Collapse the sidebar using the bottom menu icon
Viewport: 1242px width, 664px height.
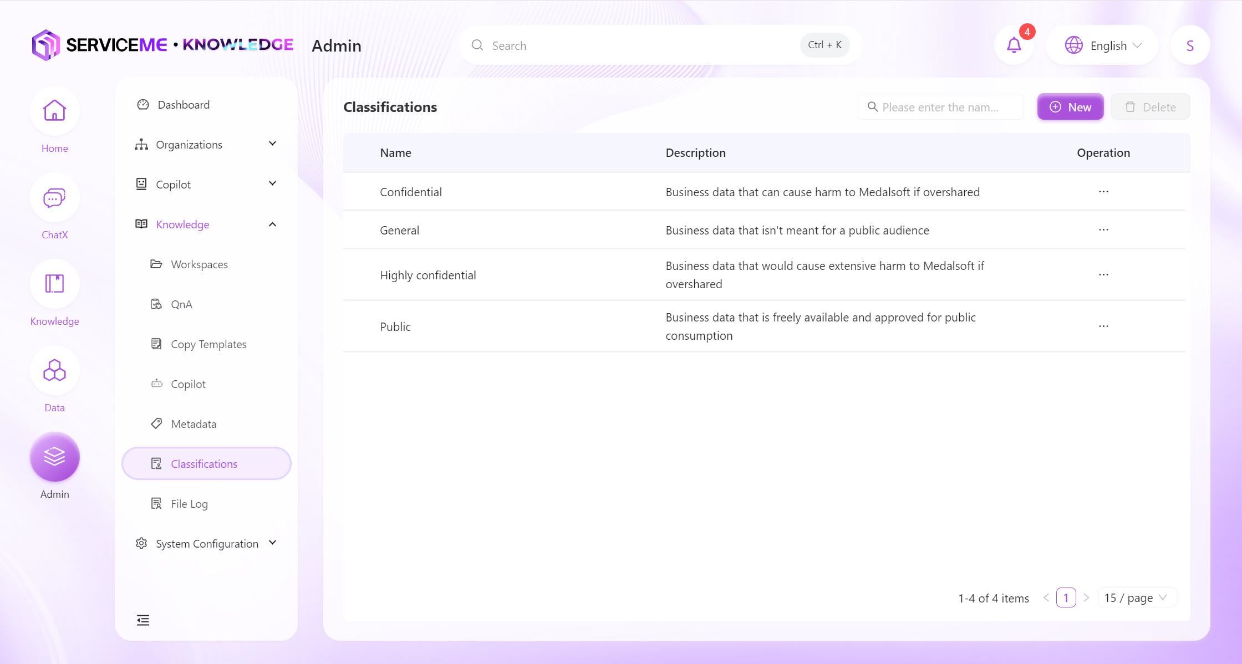[143, 620]
